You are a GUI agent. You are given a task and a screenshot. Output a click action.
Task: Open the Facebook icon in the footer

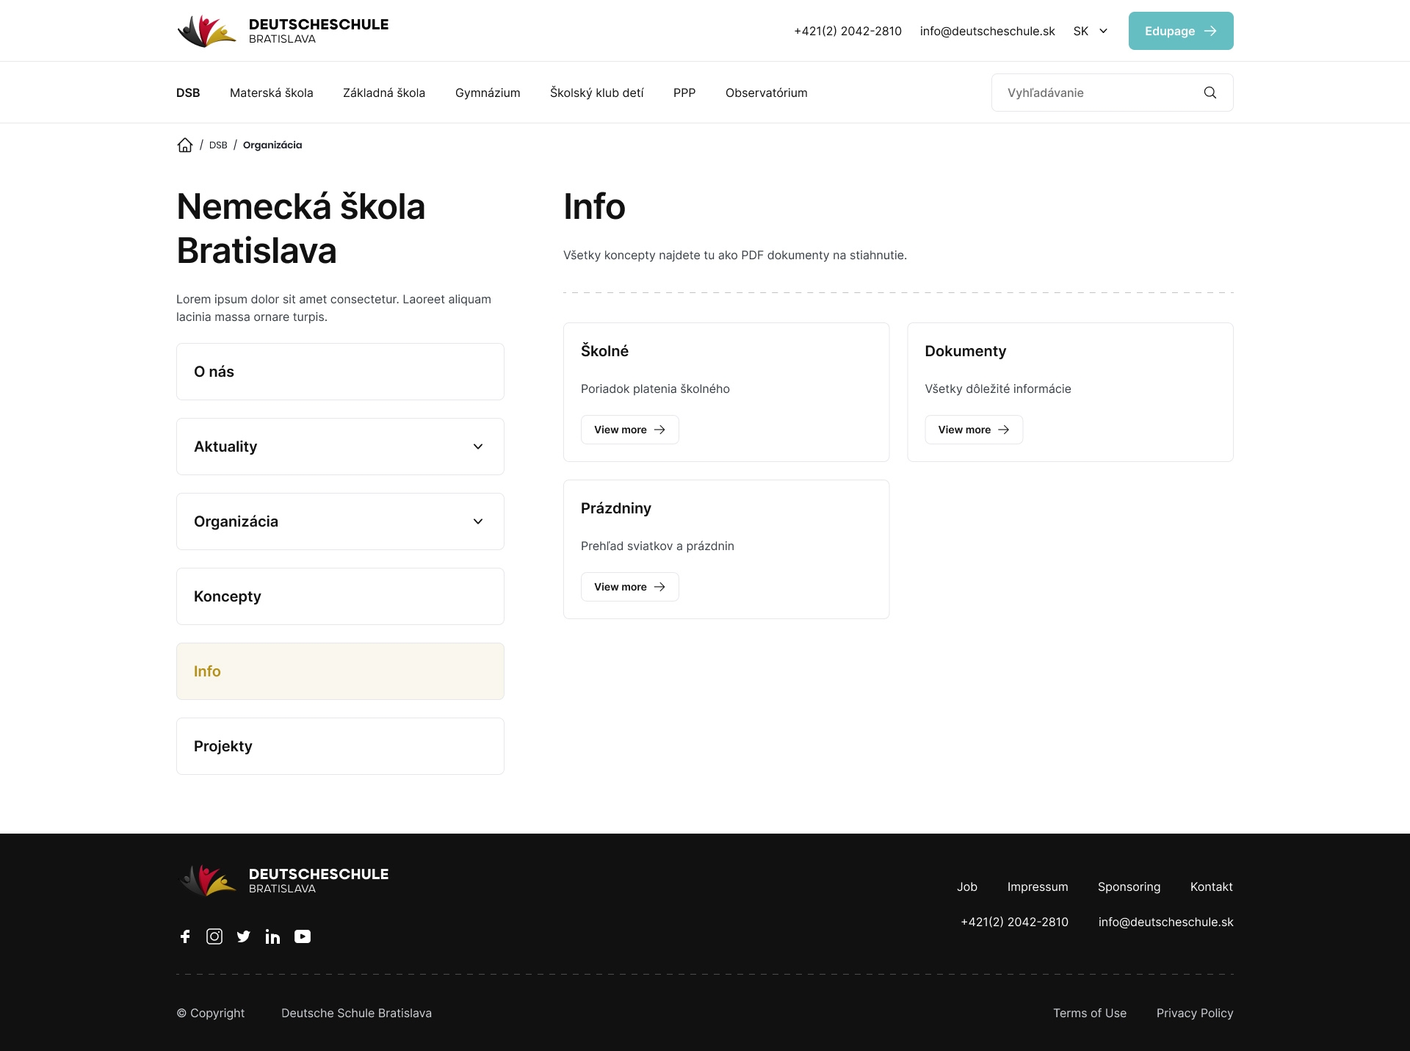pos(185,936)
